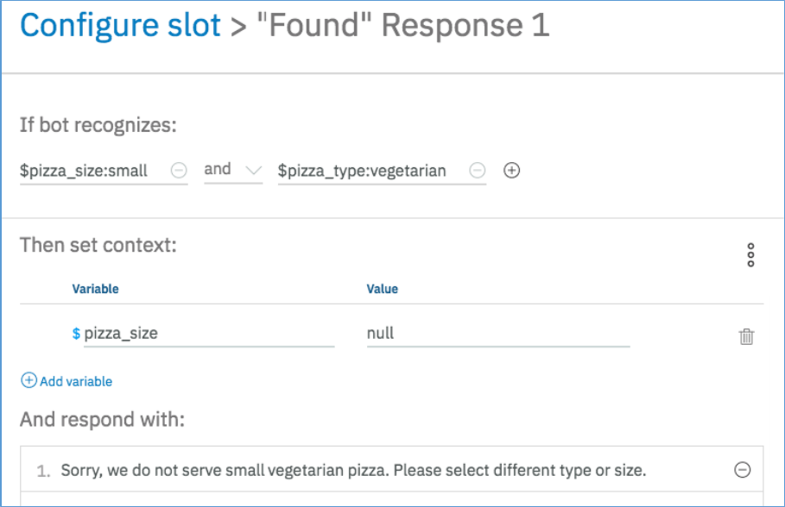Click the plus icon beside Add variable
The width and height of the screenshot is (785, 507).
tap(28, 381)
